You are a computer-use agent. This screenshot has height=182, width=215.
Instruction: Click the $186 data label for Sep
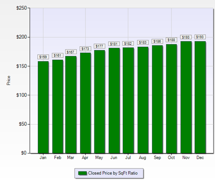click(x=157, y=41)
